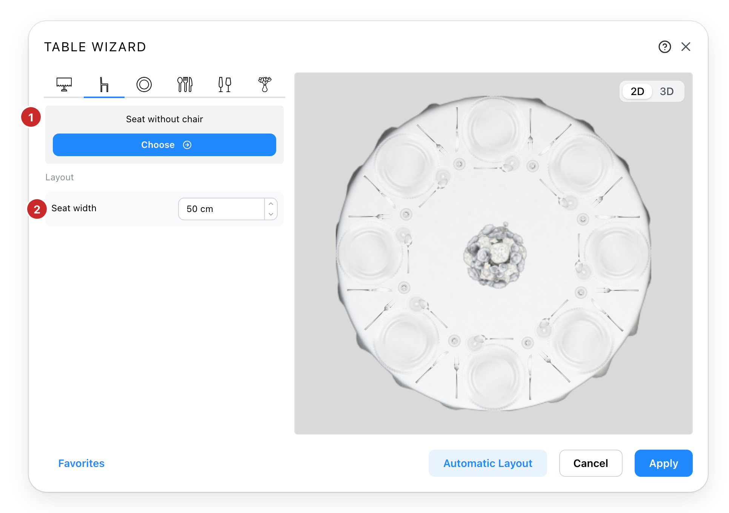The height and width of the screenshot is (513, 729).
Task: Select the chair tab icon
Action: pyautogui.click(x=104, y=84)
